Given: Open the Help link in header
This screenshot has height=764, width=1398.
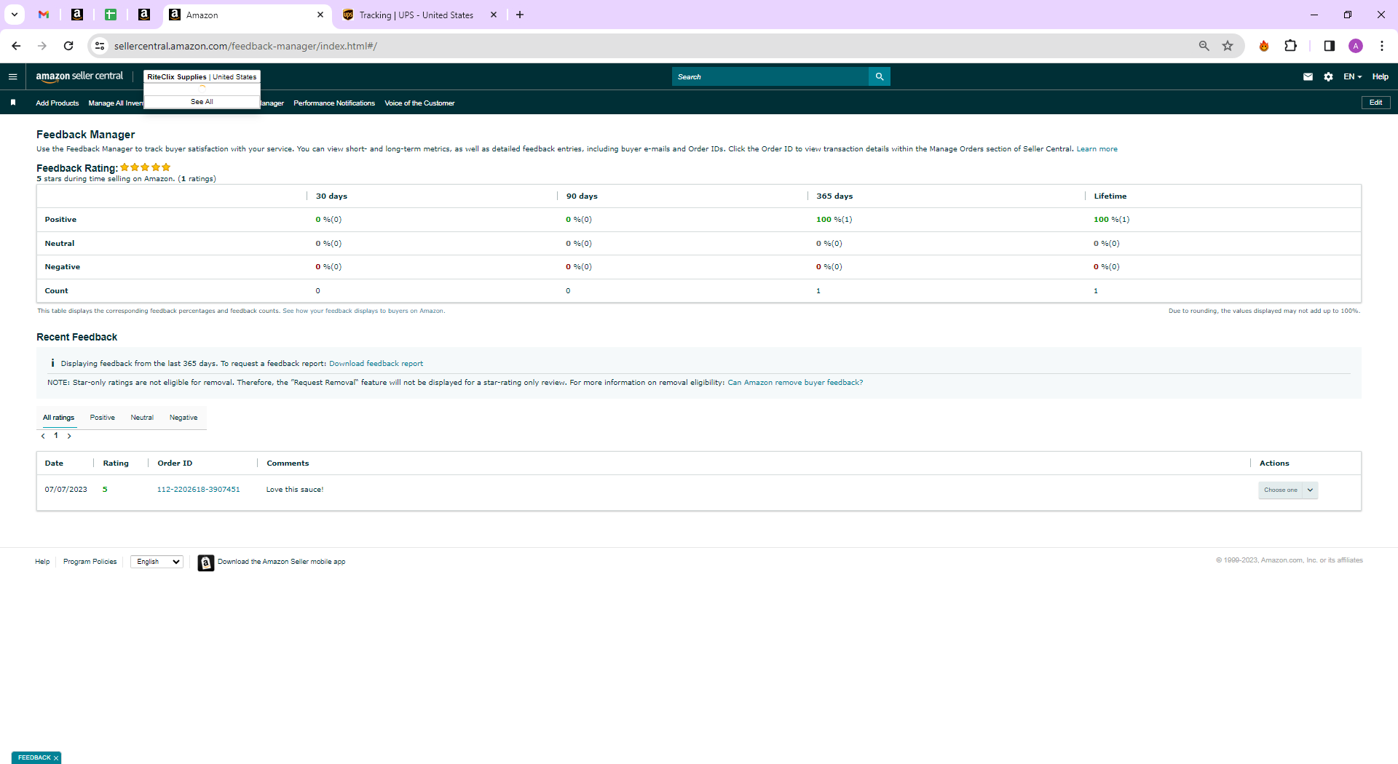Looking at the screenshot, I should pyautogui.click(x=1380, y=76).
